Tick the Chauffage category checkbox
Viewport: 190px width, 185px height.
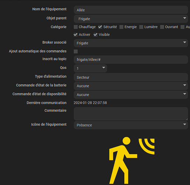[x=76, y=27]
